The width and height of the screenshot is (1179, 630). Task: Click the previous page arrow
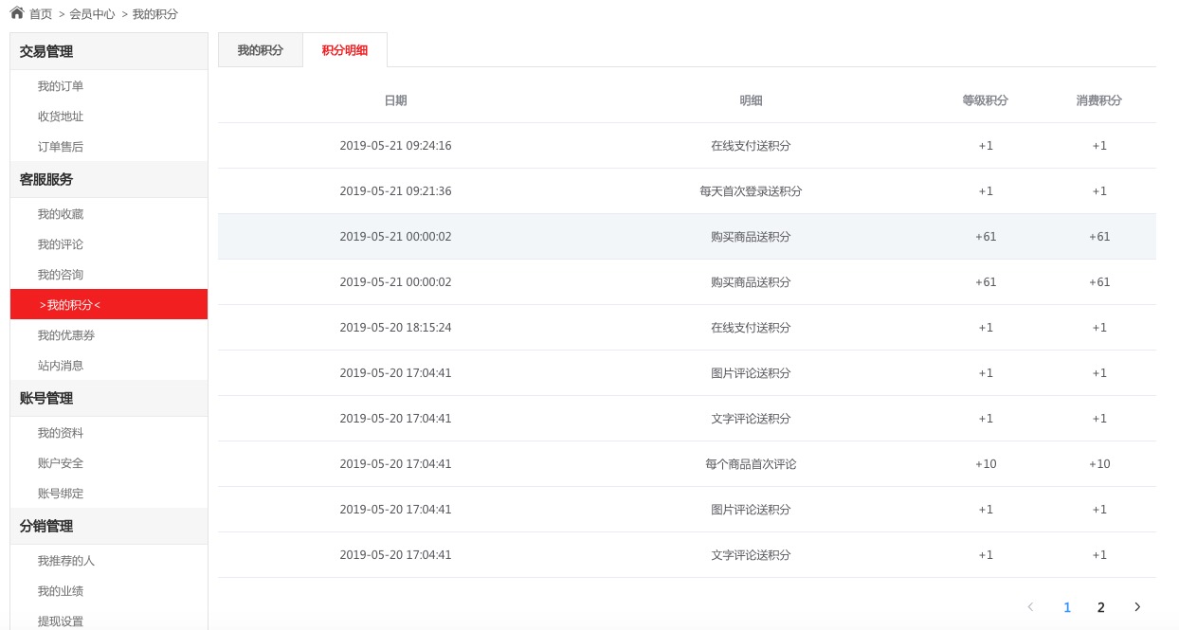1030,607
